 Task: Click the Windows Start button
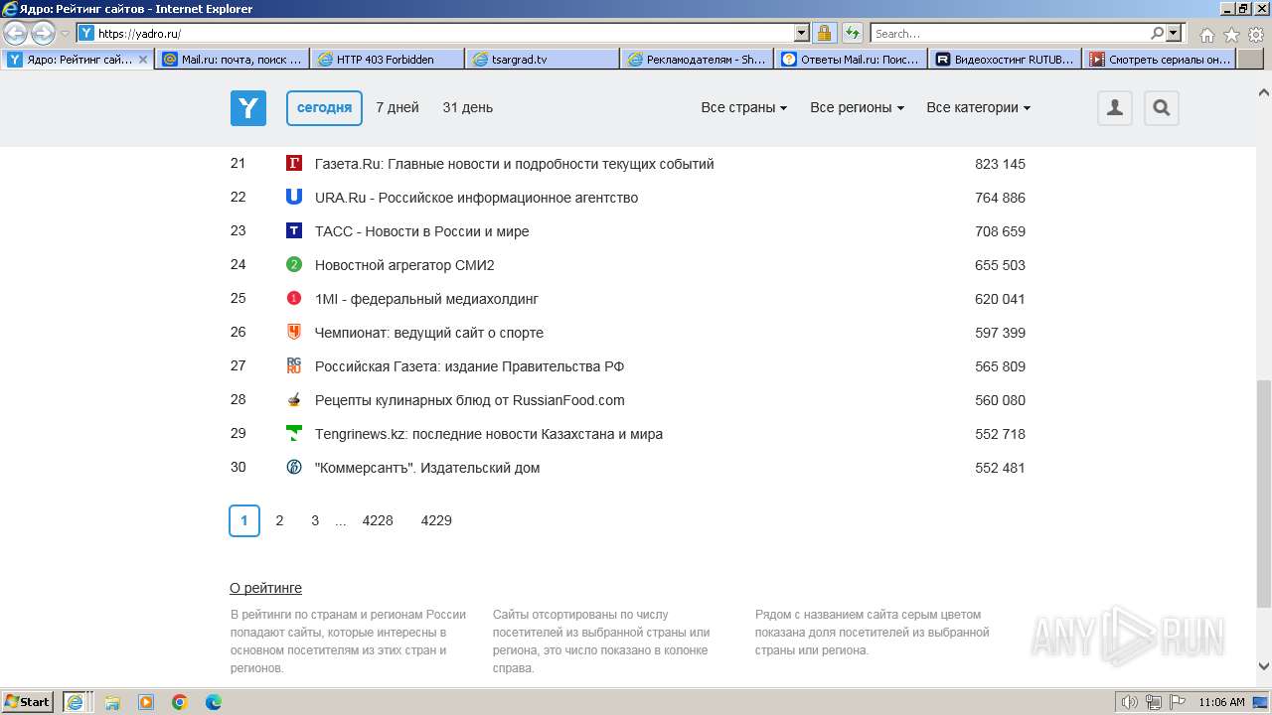(x=28, y=702)
